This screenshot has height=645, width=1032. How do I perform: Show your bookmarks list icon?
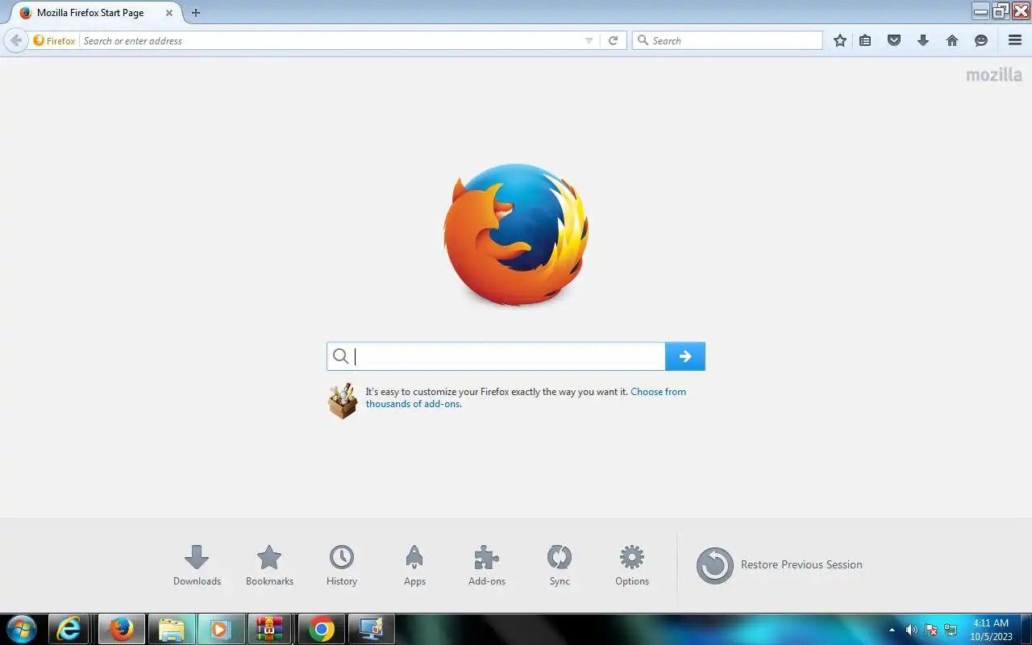(x=865, y=40)
